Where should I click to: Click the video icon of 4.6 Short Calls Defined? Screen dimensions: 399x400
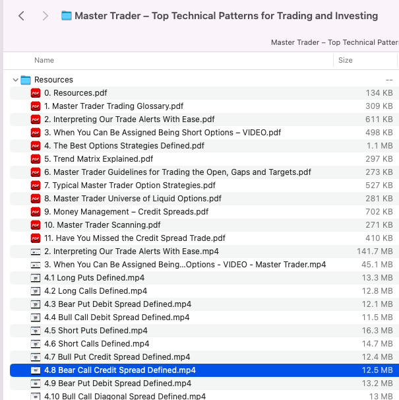tap(36, 344)
